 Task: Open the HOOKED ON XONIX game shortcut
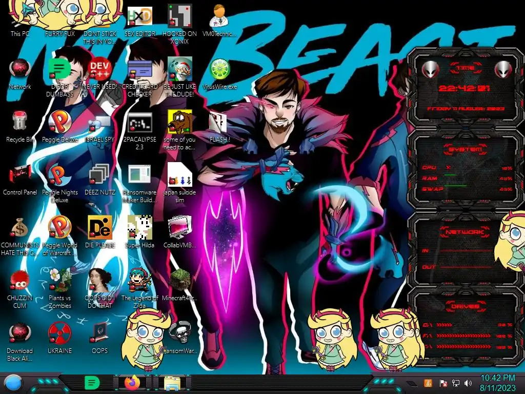pos(179,24)
